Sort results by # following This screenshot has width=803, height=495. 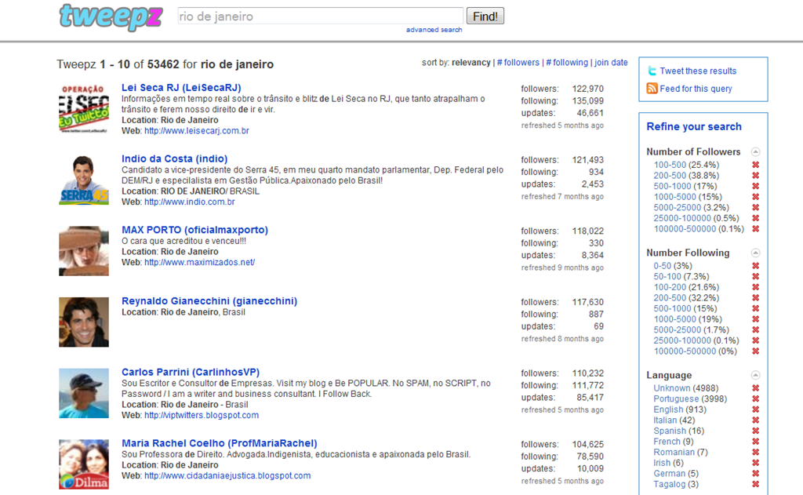coord(567,63)
